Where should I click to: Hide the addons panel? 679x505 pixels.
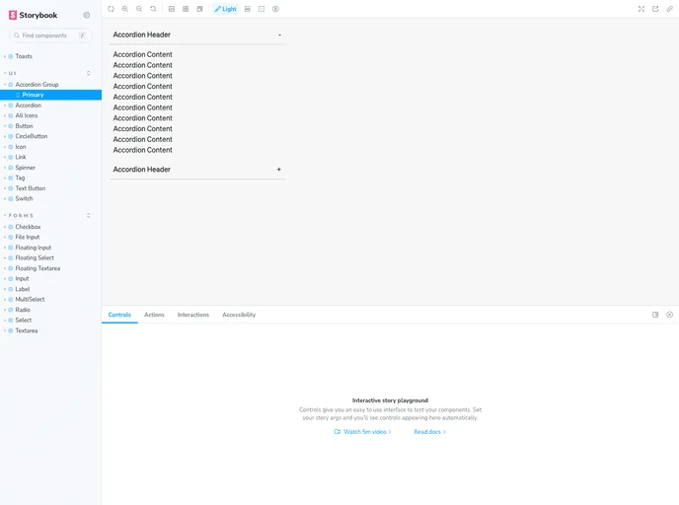[x=669, y=315]
